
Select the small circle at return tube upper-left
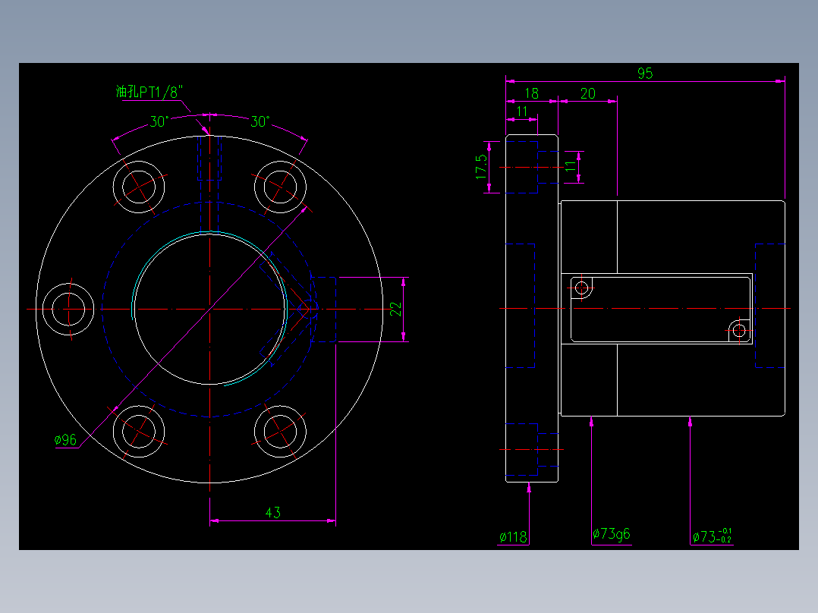[582, 288]
